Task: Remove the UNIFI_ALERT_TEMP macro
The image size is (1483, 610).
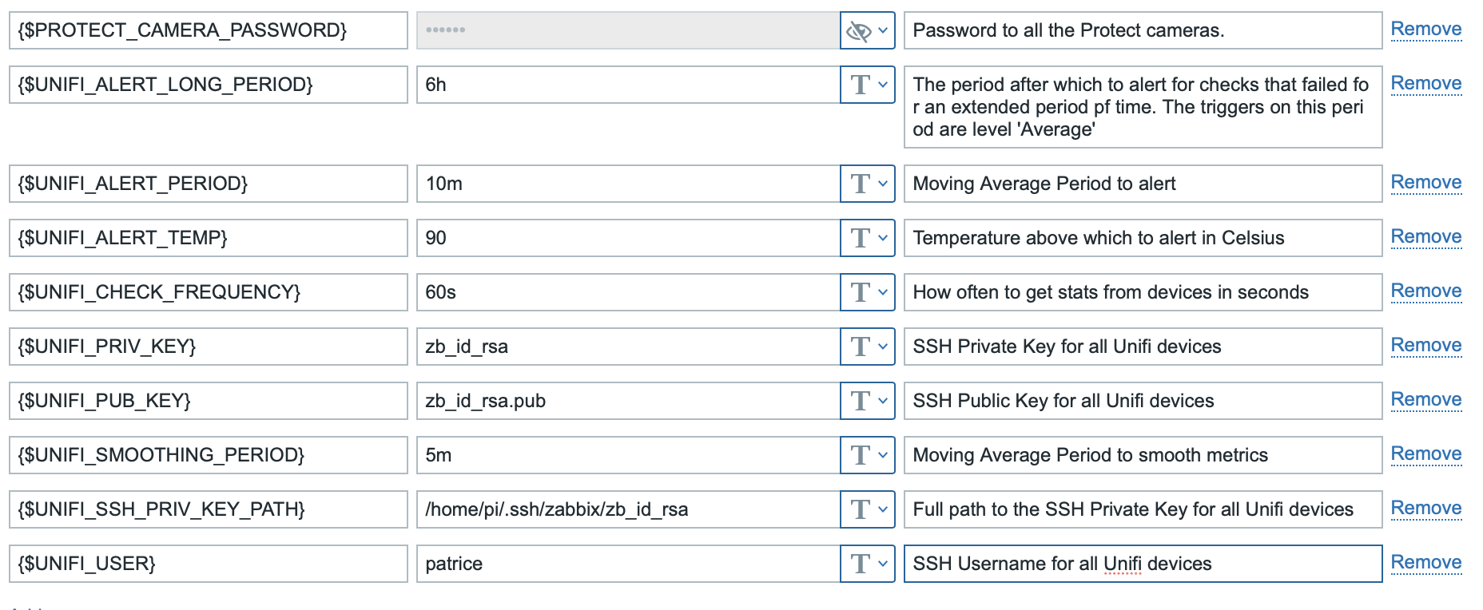Action: tap(1426, 237)
